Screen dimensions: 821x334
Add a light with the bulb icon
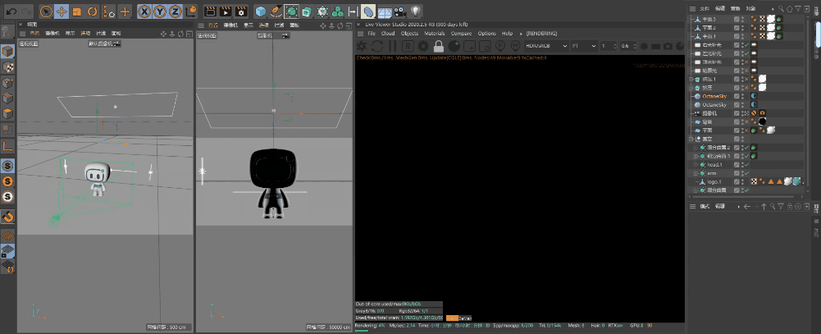pyautogui.click(x=415, y=11)
